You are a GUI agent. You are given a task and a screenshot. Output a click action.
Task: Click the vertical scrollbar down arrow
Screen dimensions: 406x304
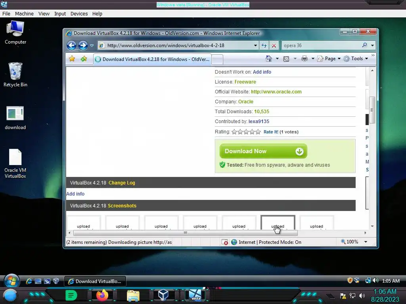pyautogui.click(x=372, y=226)
